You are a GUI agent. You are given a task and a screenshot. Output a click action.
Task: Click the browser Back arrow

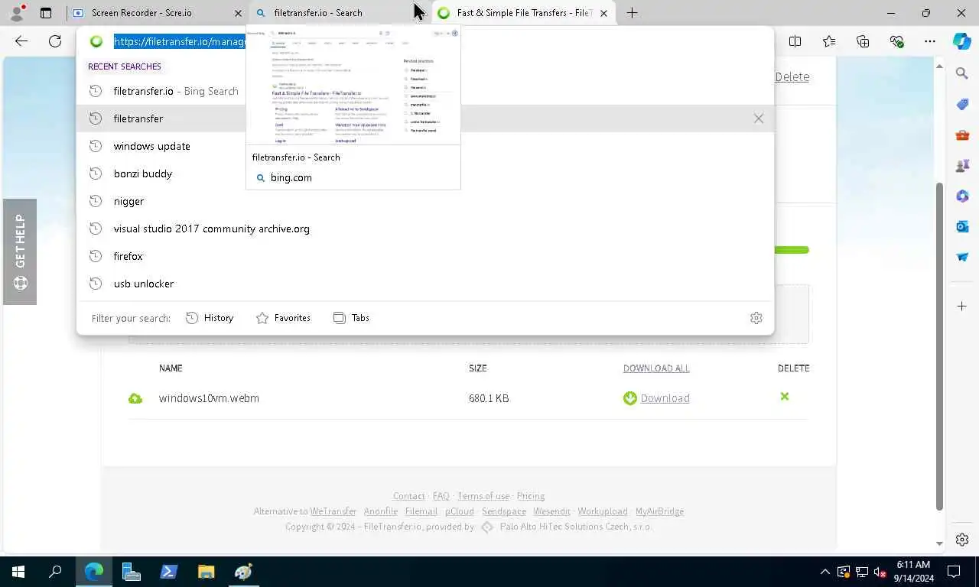click(x=21, y=41)
